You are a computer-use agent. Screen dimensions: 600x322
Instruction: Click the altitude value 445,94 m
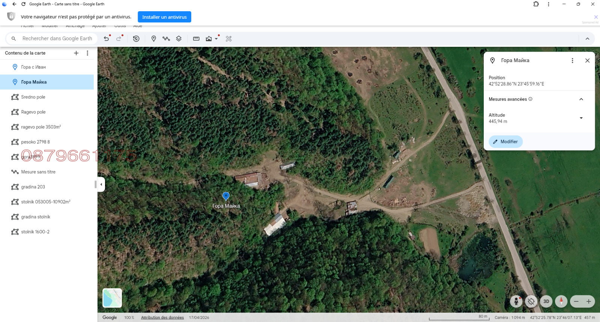(x=498, y=121)
